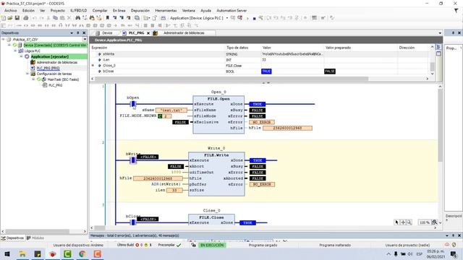Select the magnifier tool in editor corner
This screenshot has width=463, height=260.
[409, 222]
